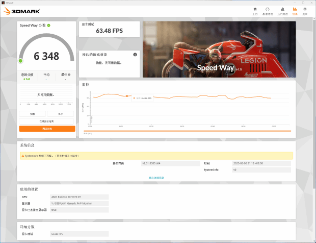Open the highlighted Results (结果) section
The image size is (316, 243).
[295, 11]
